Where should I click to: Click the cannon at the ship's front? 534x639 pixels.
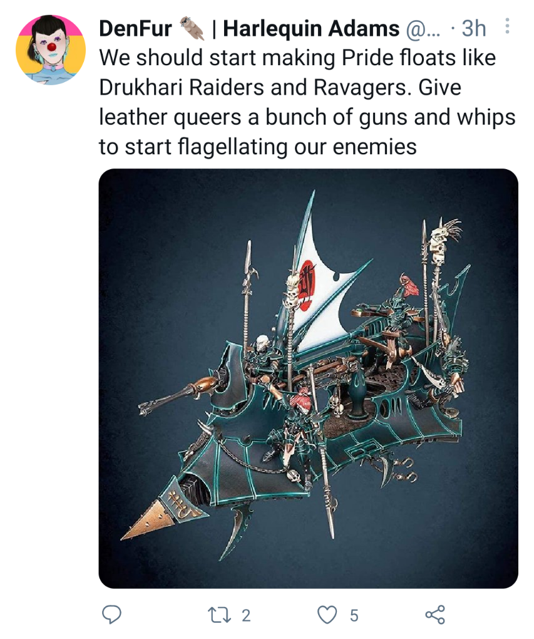(x=178, y=394)
